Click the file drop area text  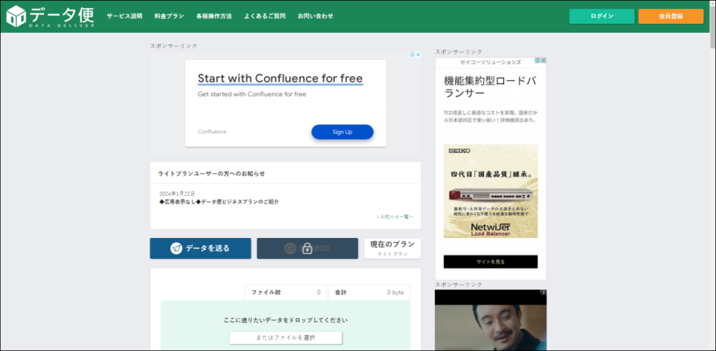(x=285, y=320)
